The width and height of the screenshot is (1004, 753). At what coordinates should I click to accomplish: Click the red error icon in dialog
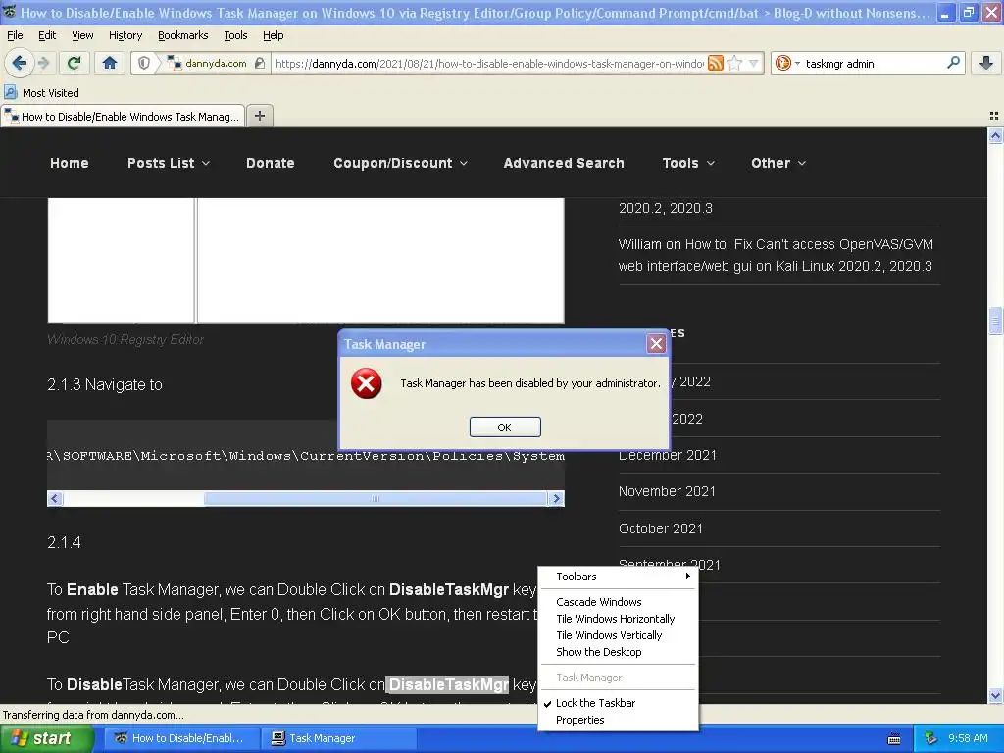coord(367,383)
